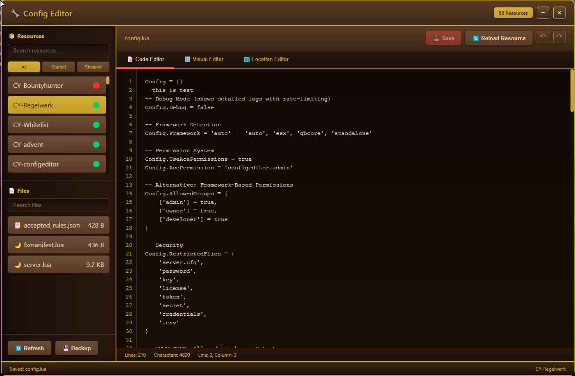Open fxmanifest.lua file
The image size is (575, 376).
(59, 245)
